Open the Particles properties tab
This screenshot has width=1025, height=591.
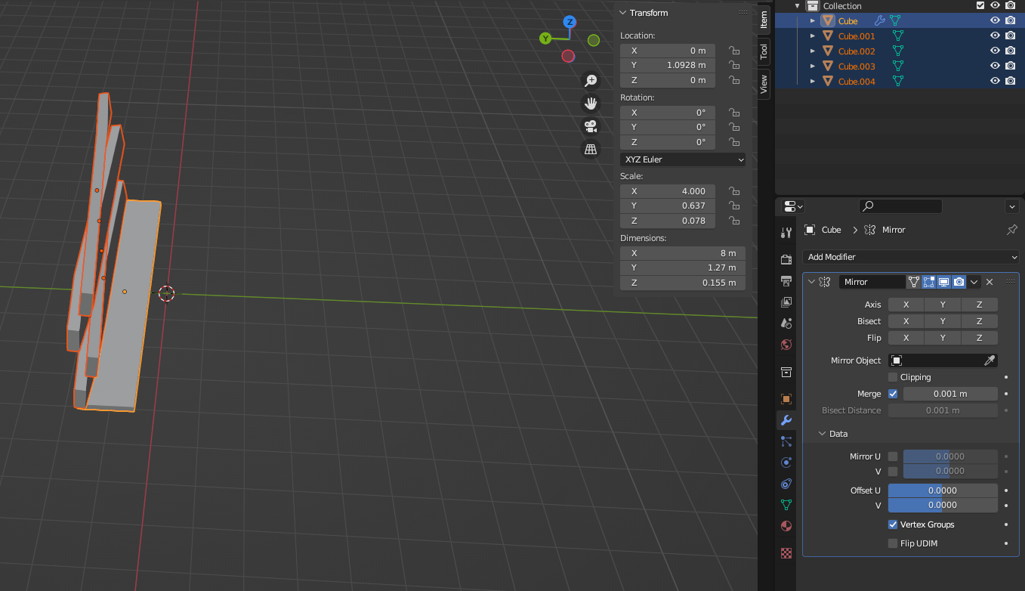point(786,441)
